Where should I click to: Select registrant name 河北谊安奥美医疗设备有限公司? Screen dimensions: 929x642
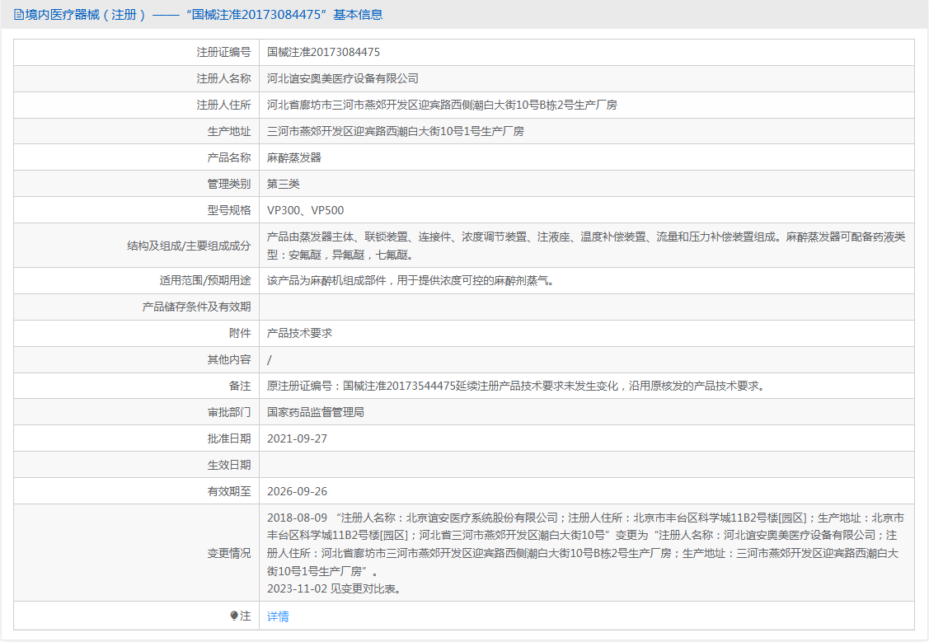(342, 79)
